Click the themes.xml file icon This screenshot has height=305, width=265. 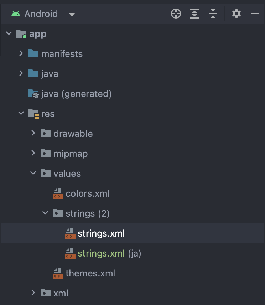tap(58, 273)
